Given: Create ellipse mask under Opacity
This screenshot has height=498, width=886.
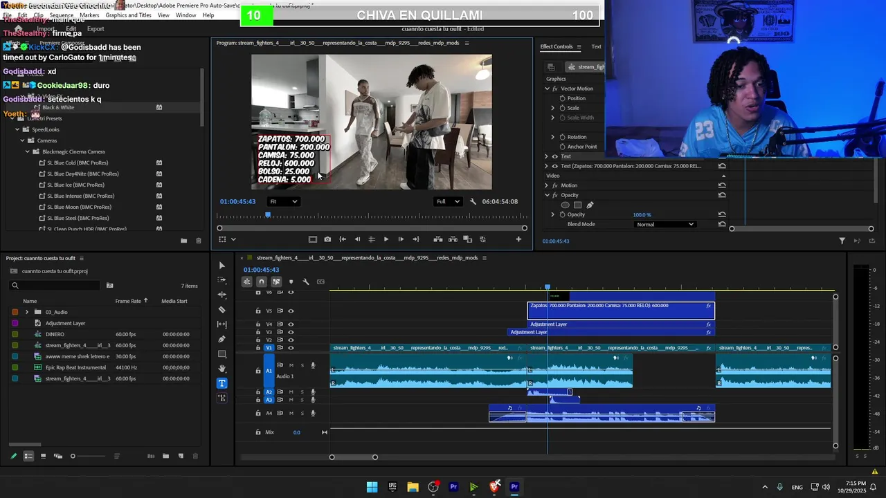Looking at the screenshot, I should [x=565, y=205].
